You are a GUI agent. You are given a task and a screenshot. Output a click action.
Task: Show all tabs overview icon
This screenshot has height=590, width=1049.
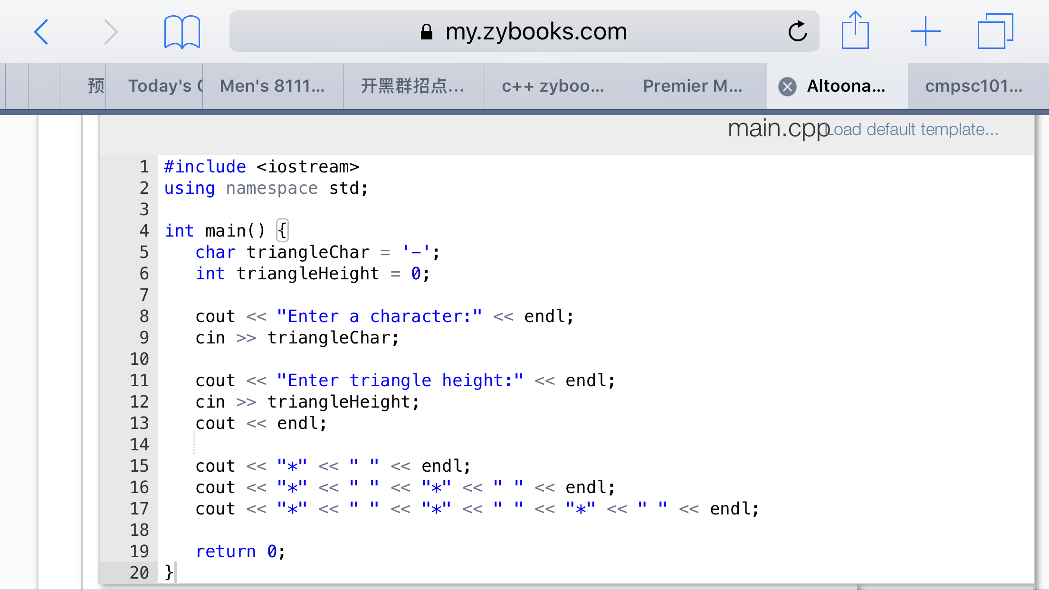point(995,32)
